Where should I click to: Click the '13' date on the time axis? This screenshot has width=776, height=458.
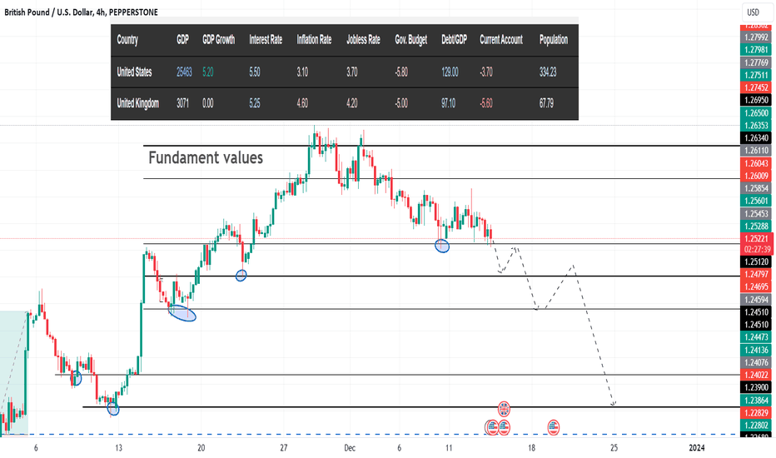118,448
